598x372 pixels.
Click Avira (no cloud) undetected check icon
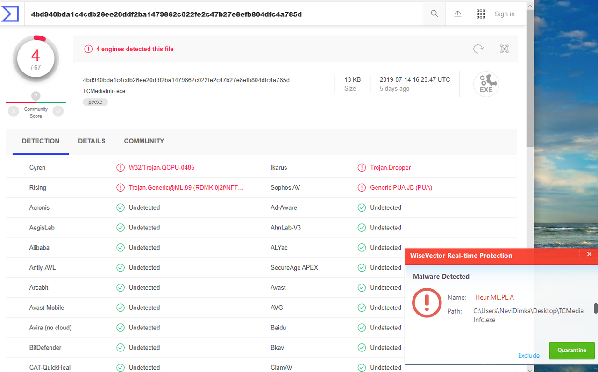[121, 328]
